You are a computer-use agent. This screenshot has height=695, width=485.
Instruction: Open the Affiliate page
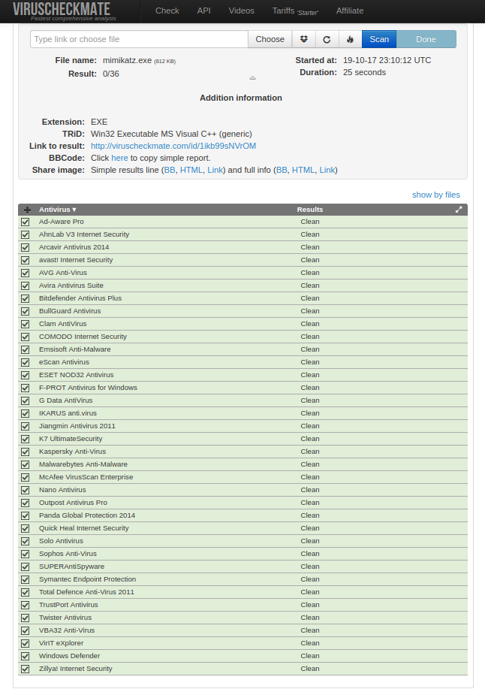(x=349, y=11)
